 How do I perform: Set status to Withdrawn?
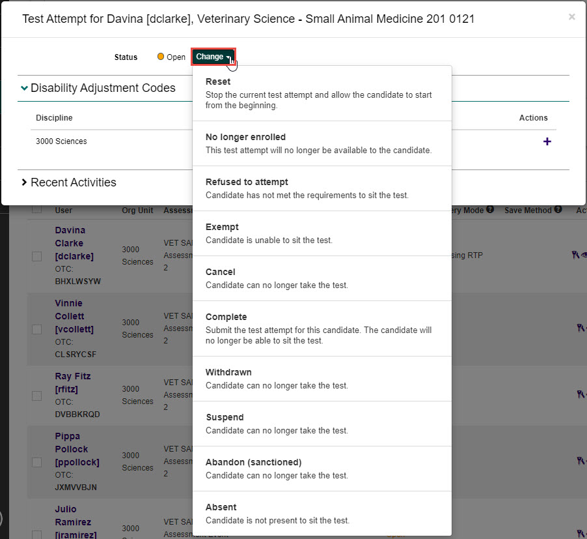[228, 372]
